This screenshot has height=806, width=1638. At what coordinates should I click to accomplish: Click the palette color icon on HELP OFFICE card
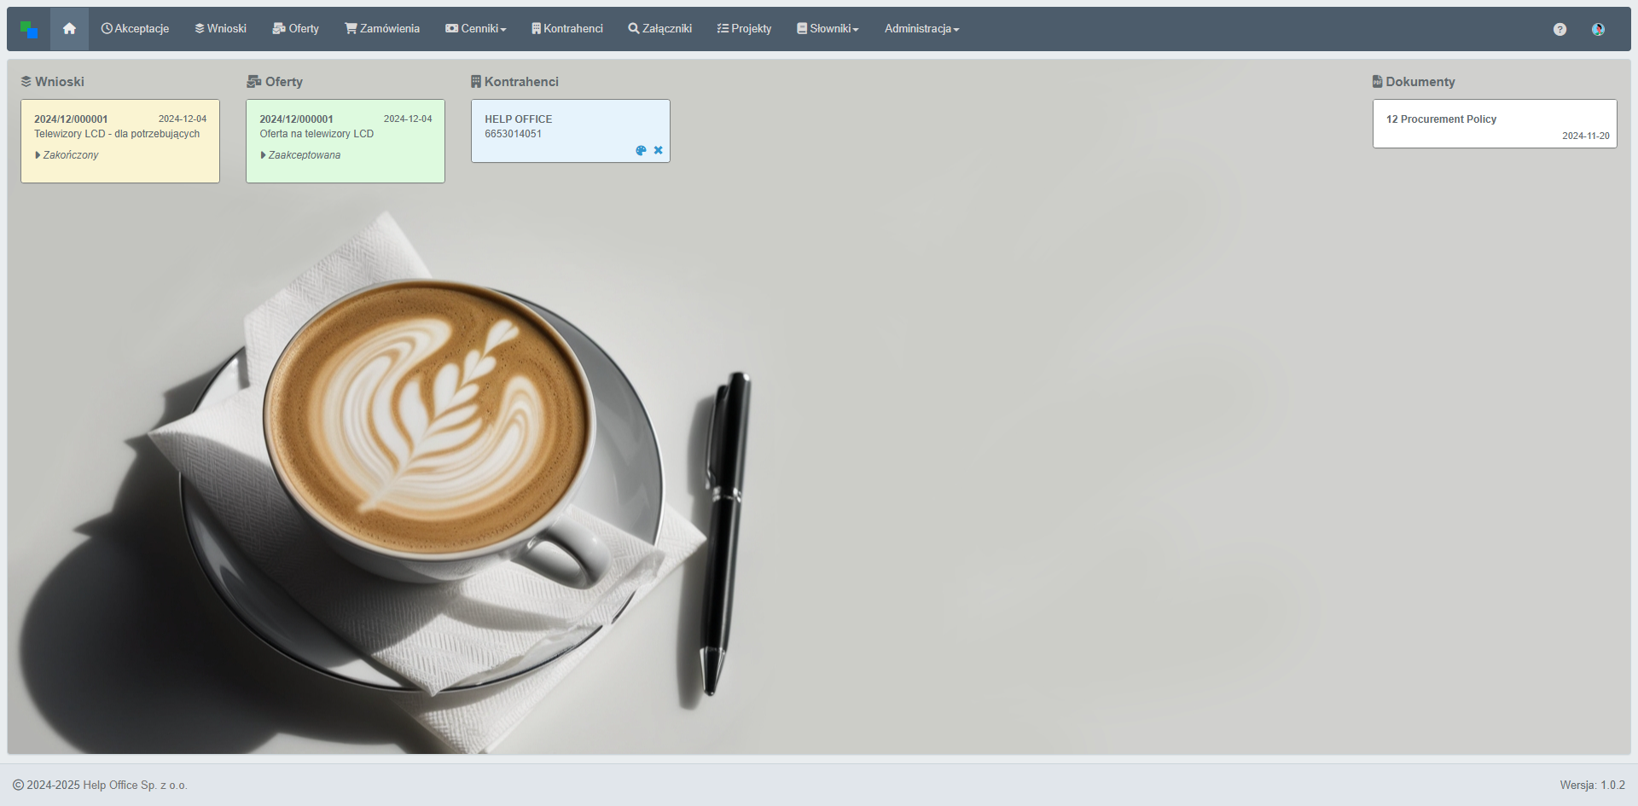641,151
